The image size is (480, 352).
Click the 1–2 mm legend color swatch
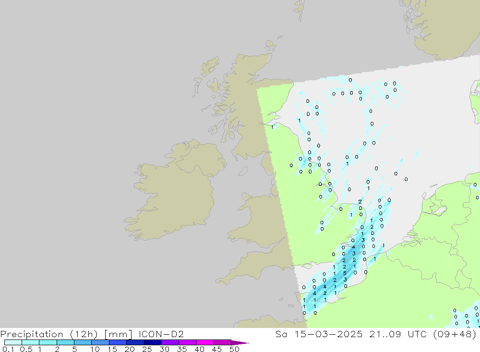click(x=48, y=342)
